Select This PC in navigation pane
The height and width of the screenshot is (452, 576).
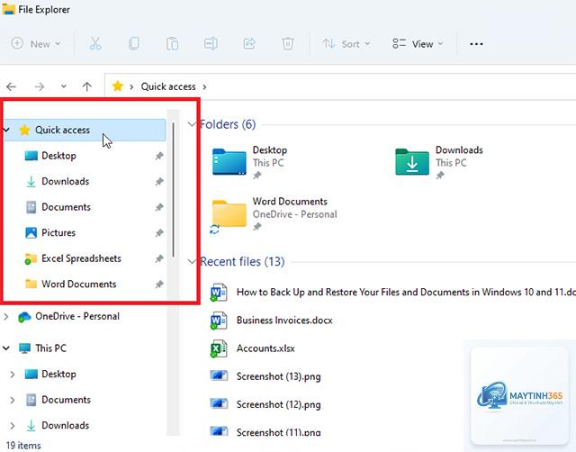(50, 348)
